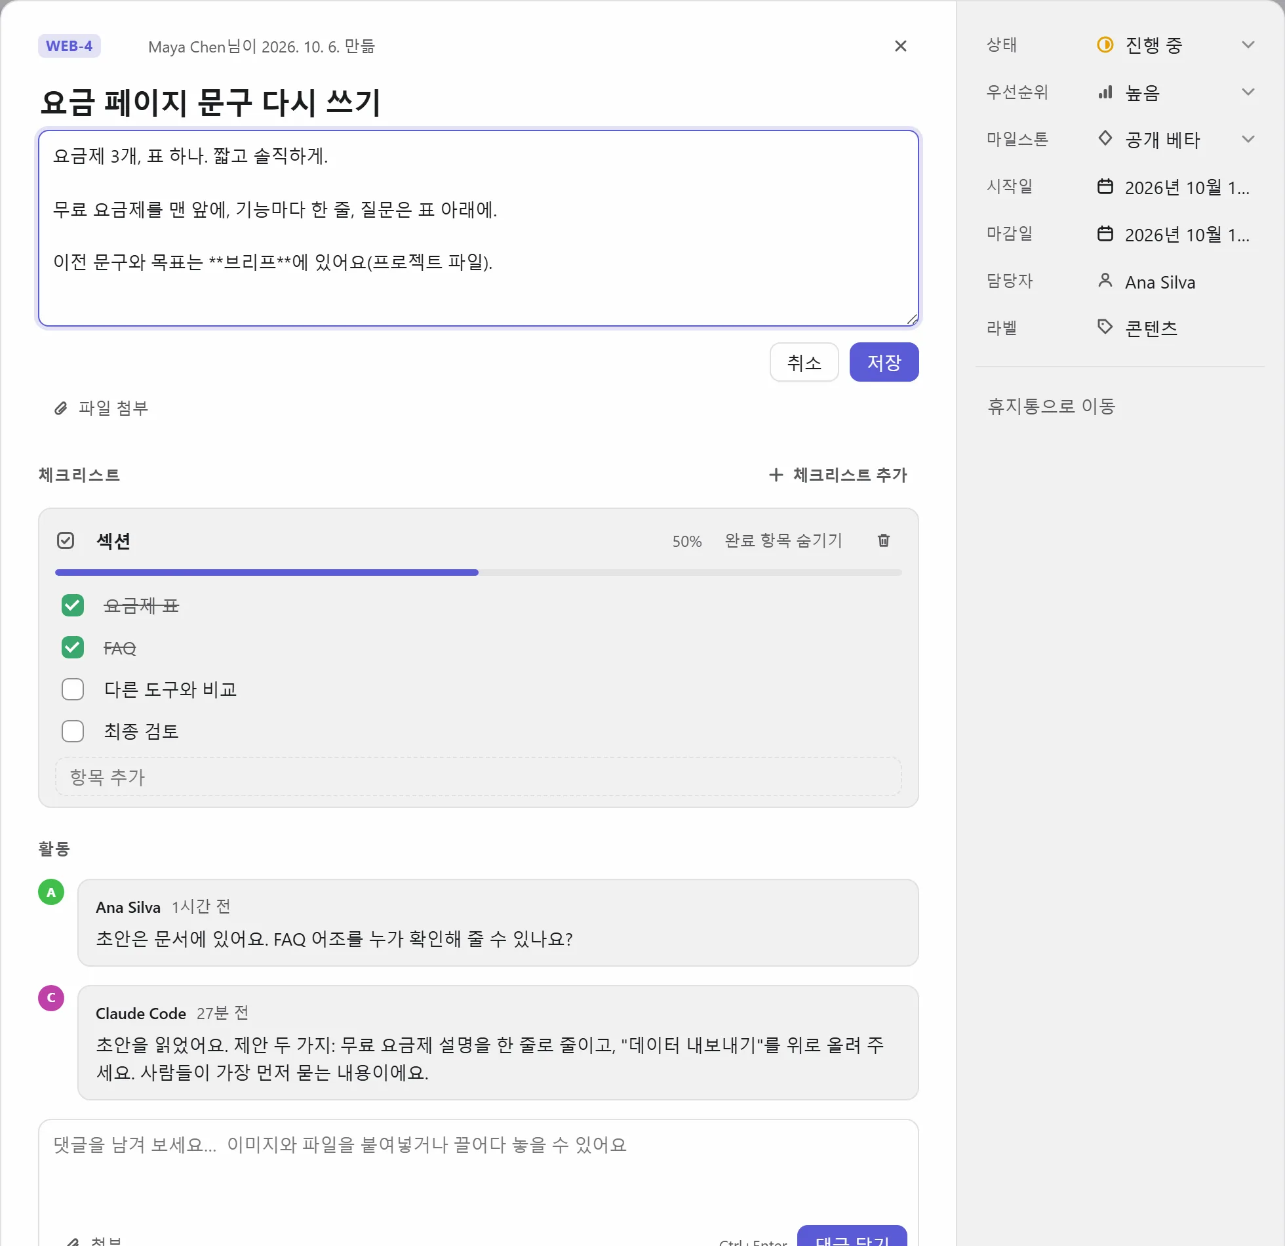Click the 섹션 checklist title
Screen dimensions: 1285x1246
(x=113, y=541)
